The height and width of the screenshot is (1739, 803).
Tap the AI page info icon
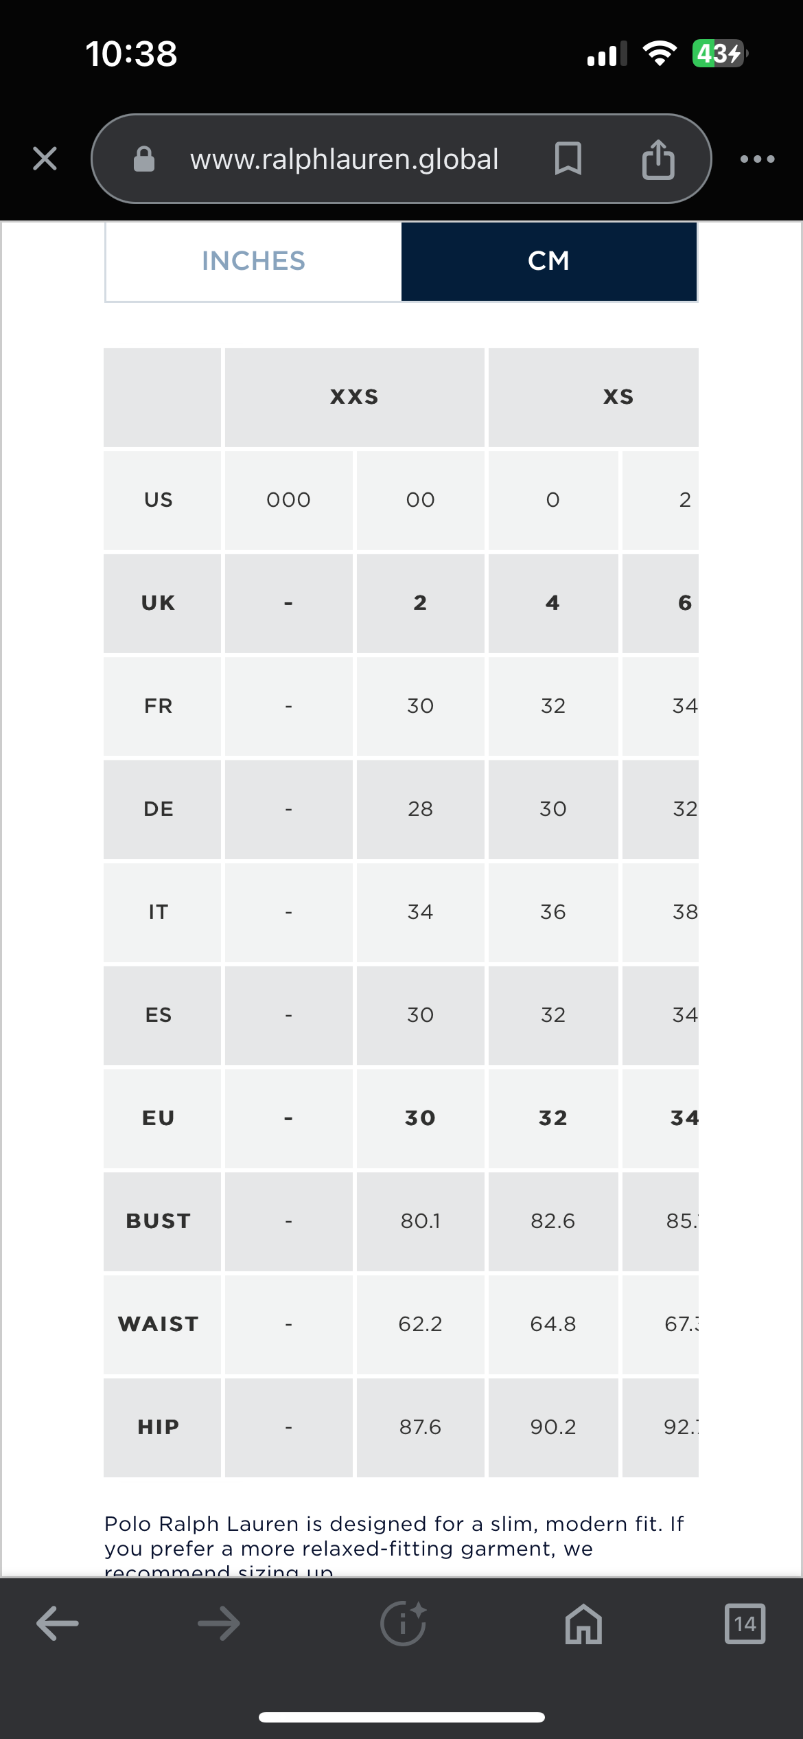pos(403,1624)
